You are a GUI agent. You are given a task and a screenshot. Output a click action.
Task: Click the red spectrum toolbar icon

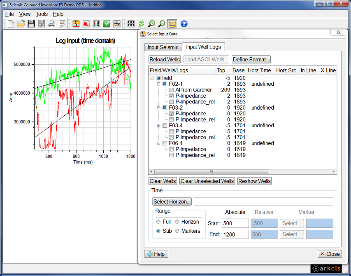[x=86, y=24]
